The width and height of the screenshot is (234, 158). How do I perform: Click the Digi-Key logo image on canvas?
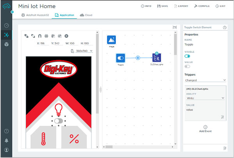click(58, 69)
